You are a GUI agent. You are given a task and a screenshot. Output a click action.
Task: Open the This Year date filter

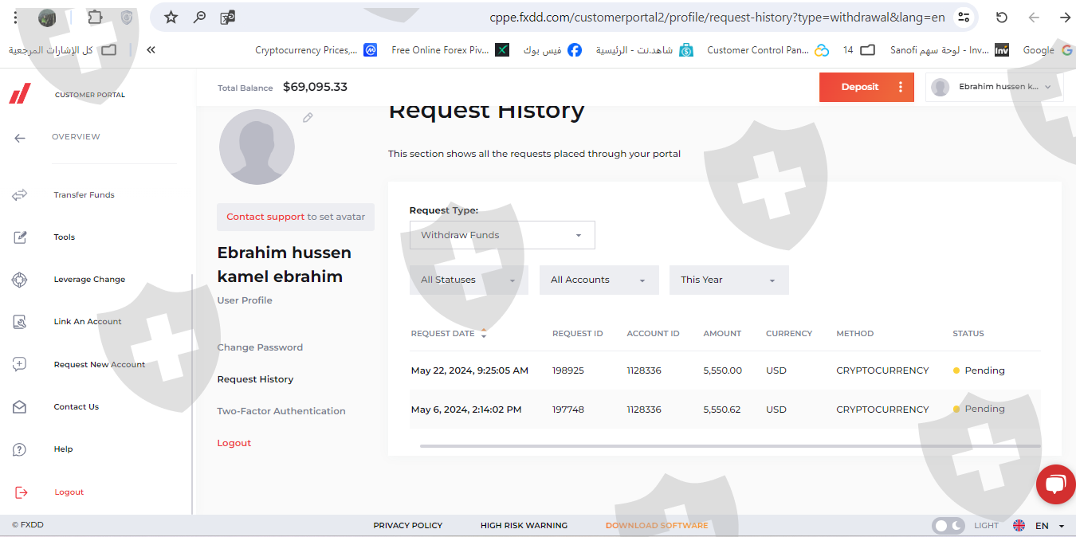click(728, 280)
